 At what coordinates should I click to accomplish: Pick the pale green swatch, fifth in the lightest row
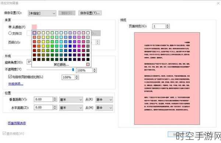[x=52, y=33]
